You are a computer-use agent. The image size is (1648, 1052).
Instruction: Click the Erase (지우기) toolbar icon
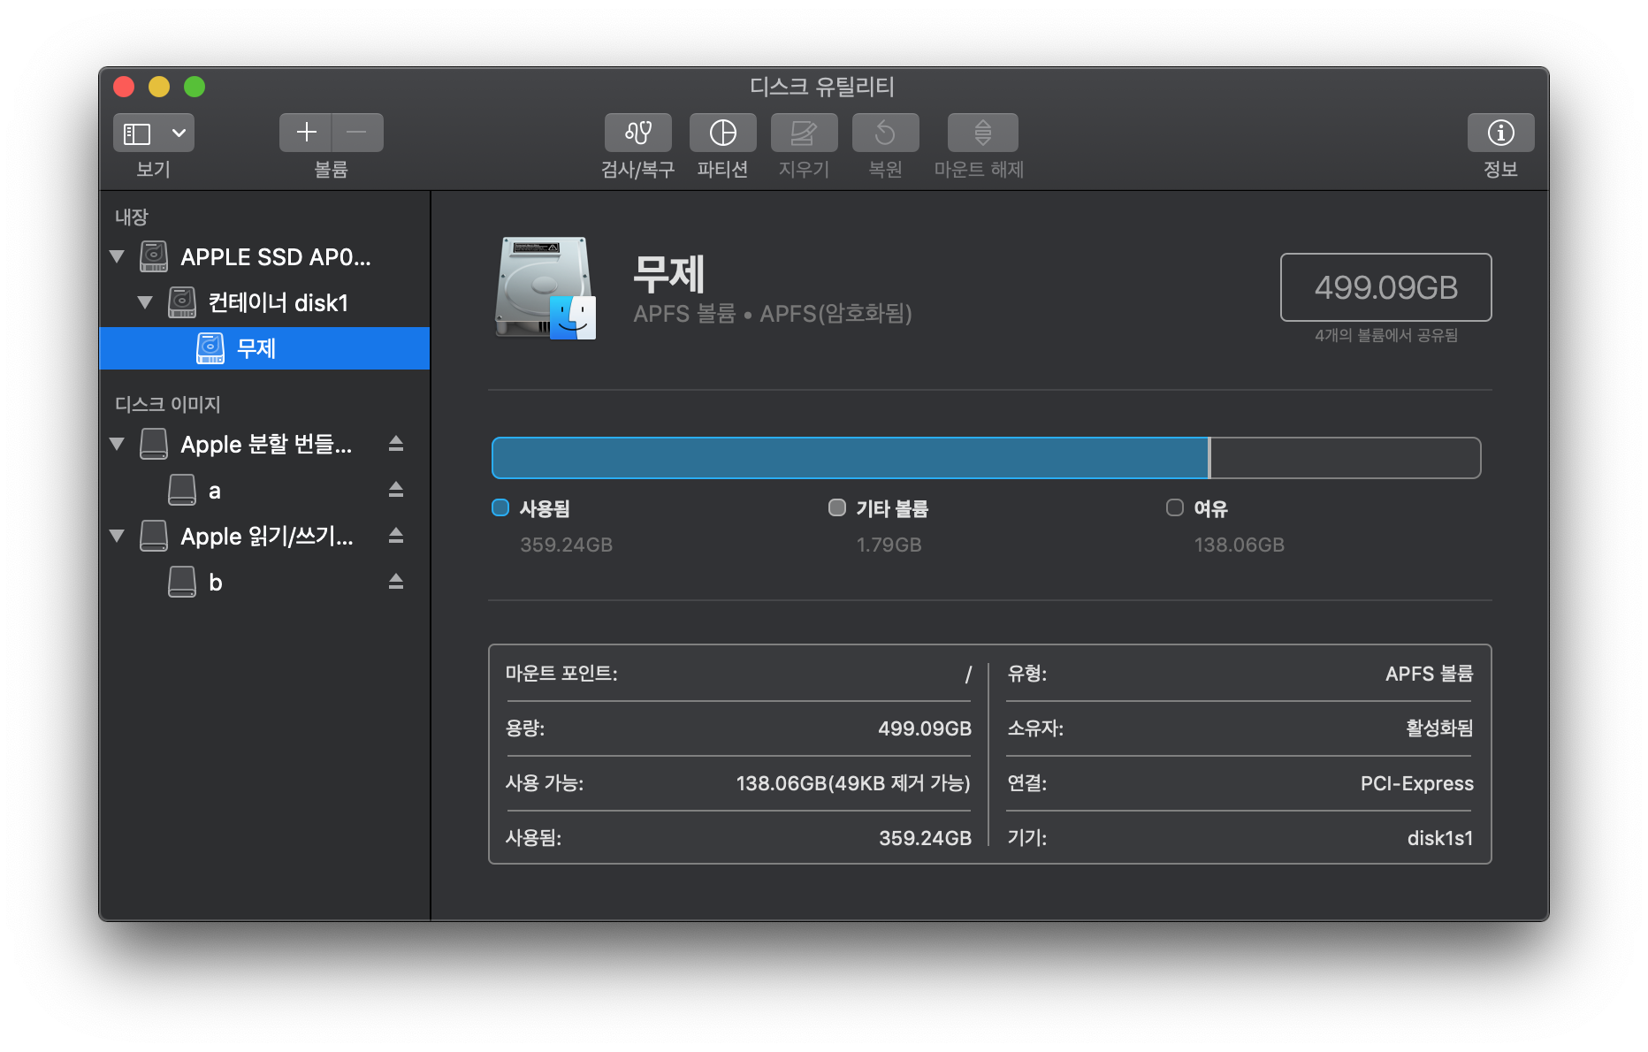[804, 133]
